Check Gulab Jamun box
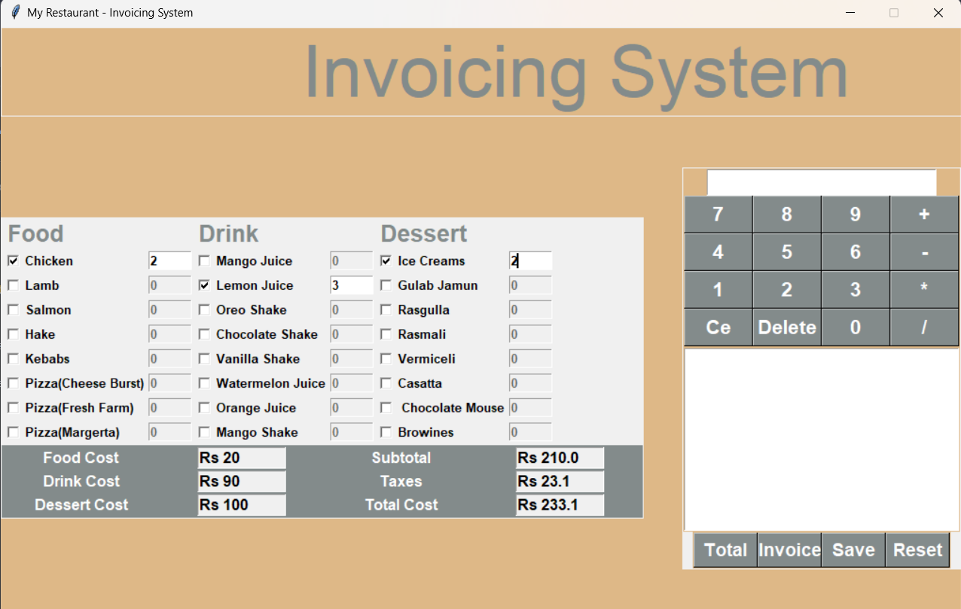This screenshot has height=609, width=961. point(386,285)
